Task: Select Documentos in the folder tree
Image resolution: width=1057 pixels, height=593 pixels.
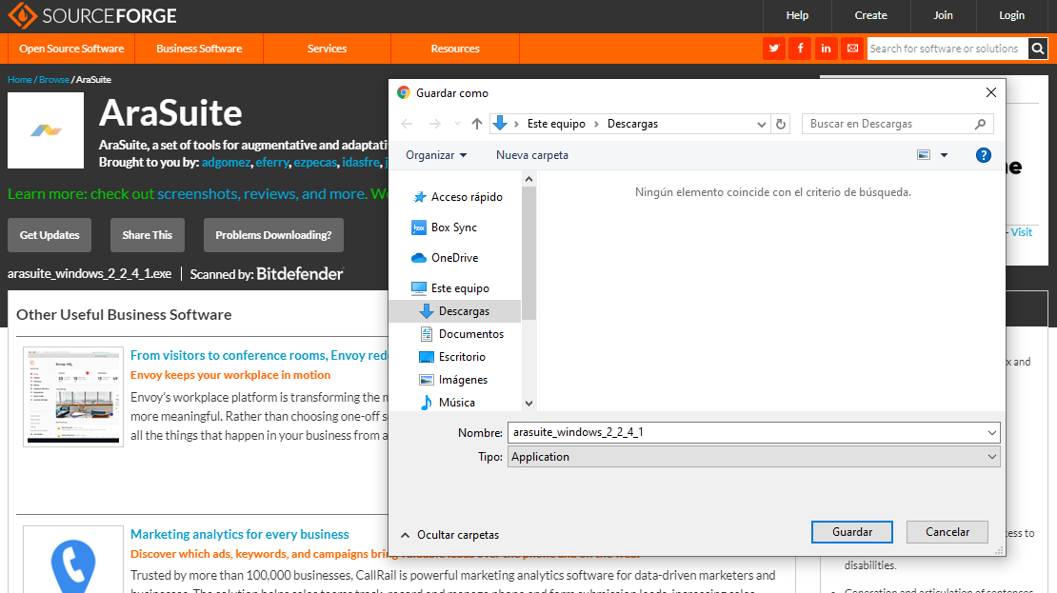Action: [x=462, y=334]
